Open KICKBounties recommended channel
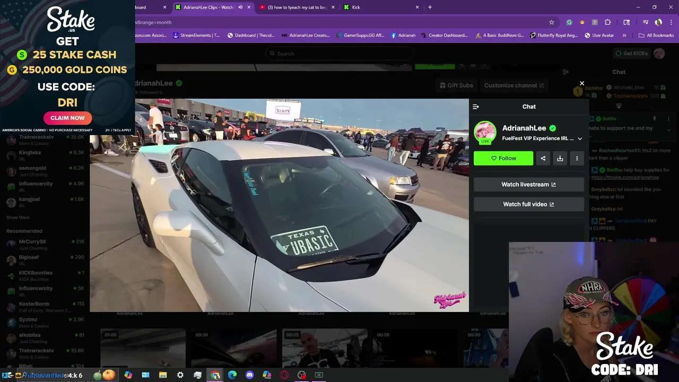 [45, 275]
